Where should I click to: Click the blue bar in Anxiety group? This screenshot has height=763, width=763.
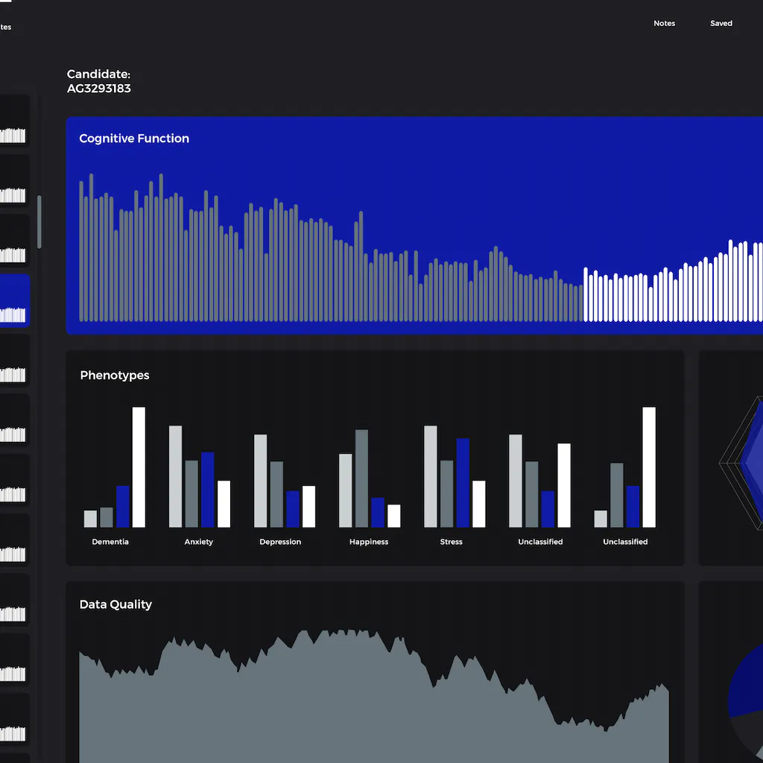coord(208,490)
